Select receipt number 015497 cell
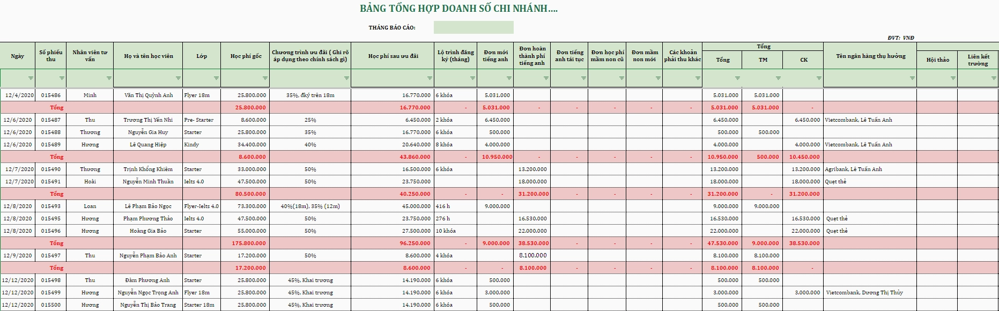The image size is (999, 311). (51, 255)
